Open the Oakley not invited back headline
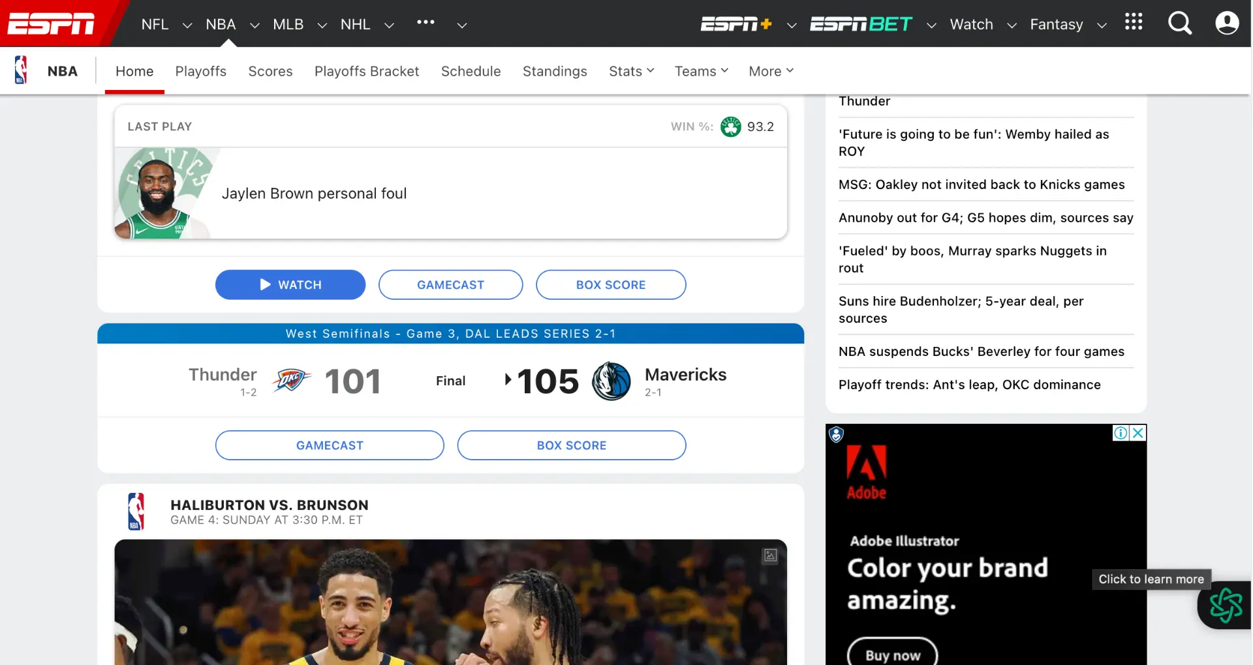This screenshot has width=1253, height=665. 982,185
